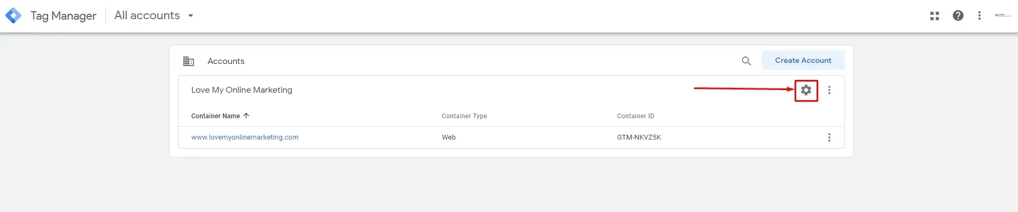Click the Create Account button
This screenshot has width=1018, height=212.
pyautogui.click(x=803, y=60)
